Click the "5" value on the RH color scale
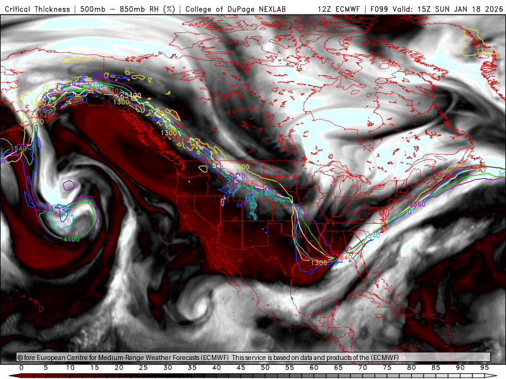The height and width of the screenshot is (379, 506). (x=46, y=368)
